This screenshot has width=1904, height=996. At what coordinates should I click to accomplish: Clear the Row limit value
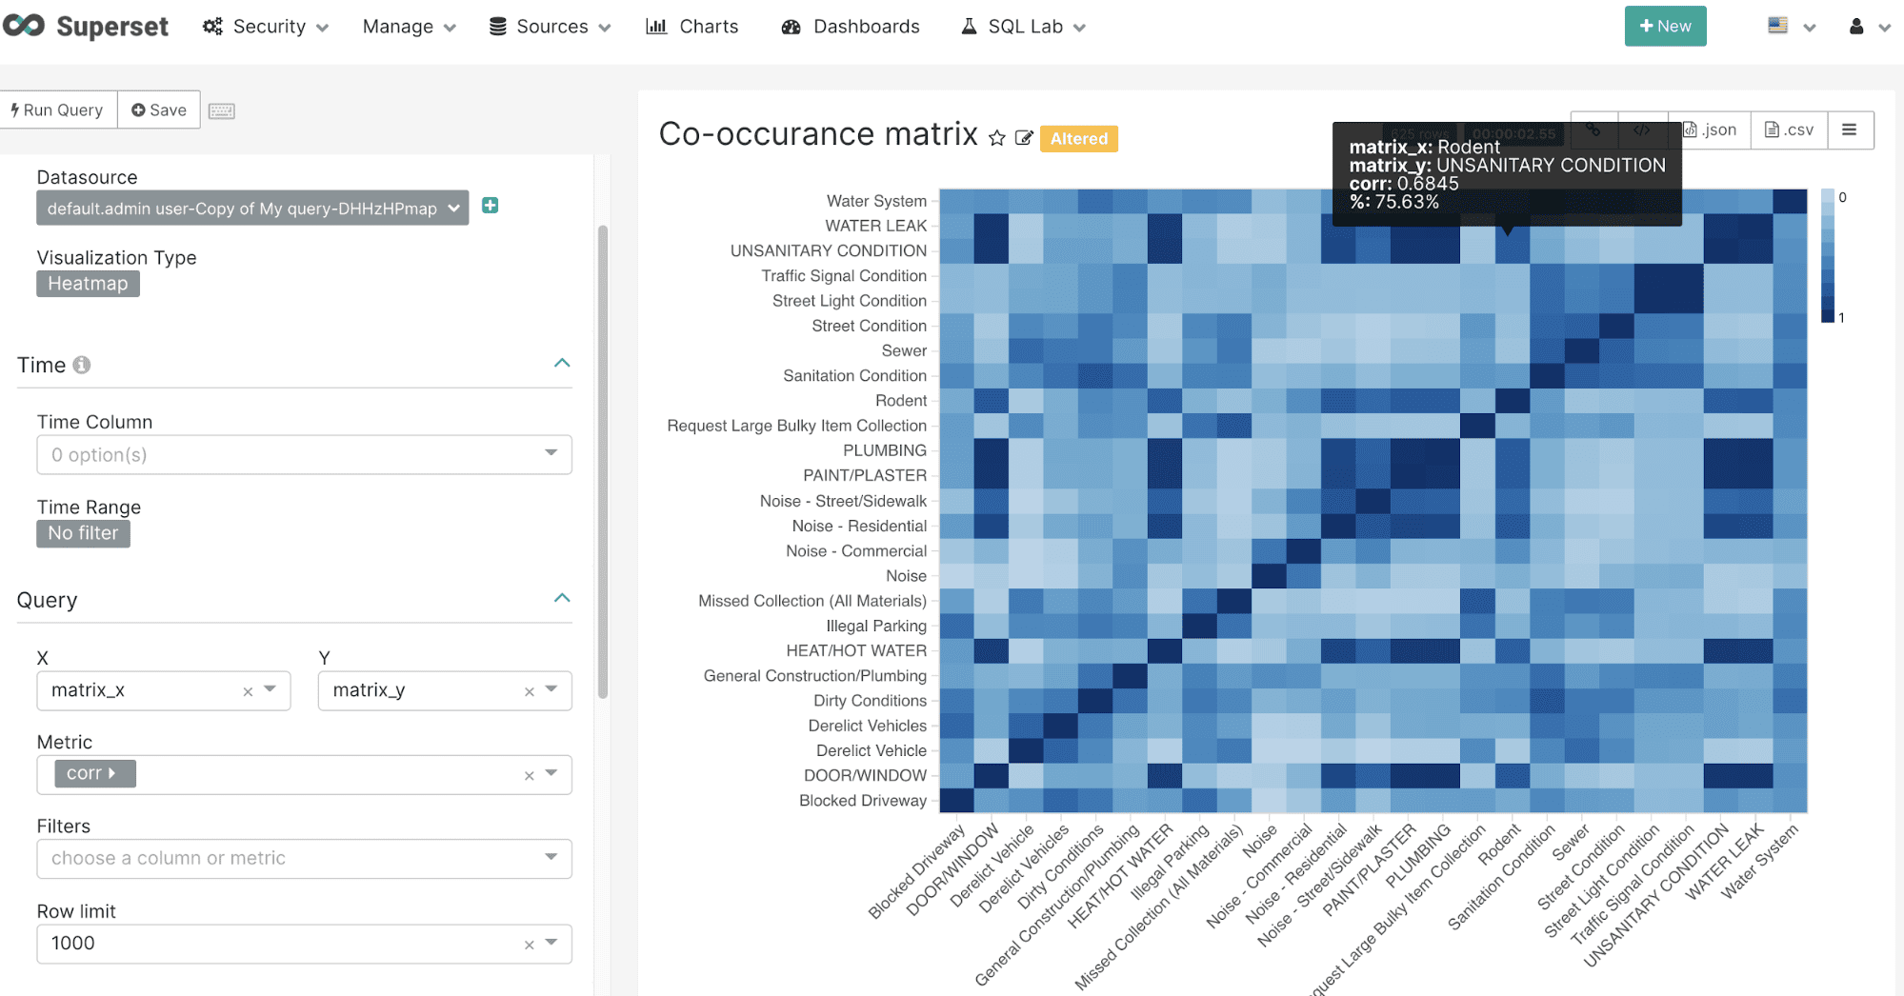[530, 945]
